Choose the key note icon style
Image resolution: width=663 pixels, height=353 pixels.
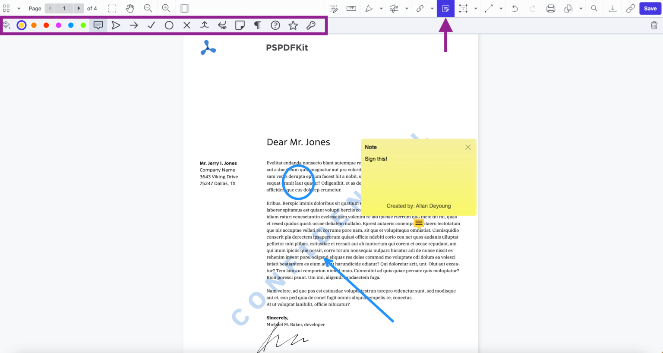tap(310, 25)
